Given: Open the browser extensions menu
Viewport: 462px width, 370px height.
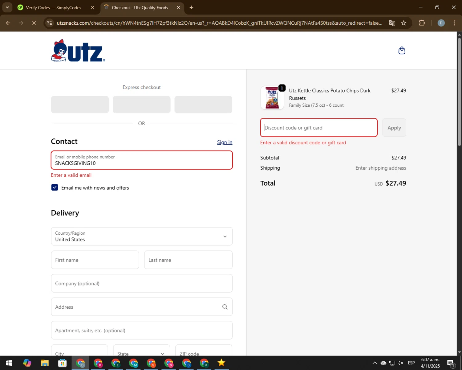Looking at the screenshot, I should point(422,23).
